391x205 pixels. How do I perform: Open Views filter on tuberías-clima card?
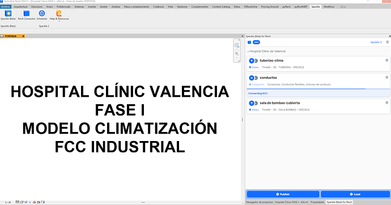pyautogui.click(x=254, y=67)
